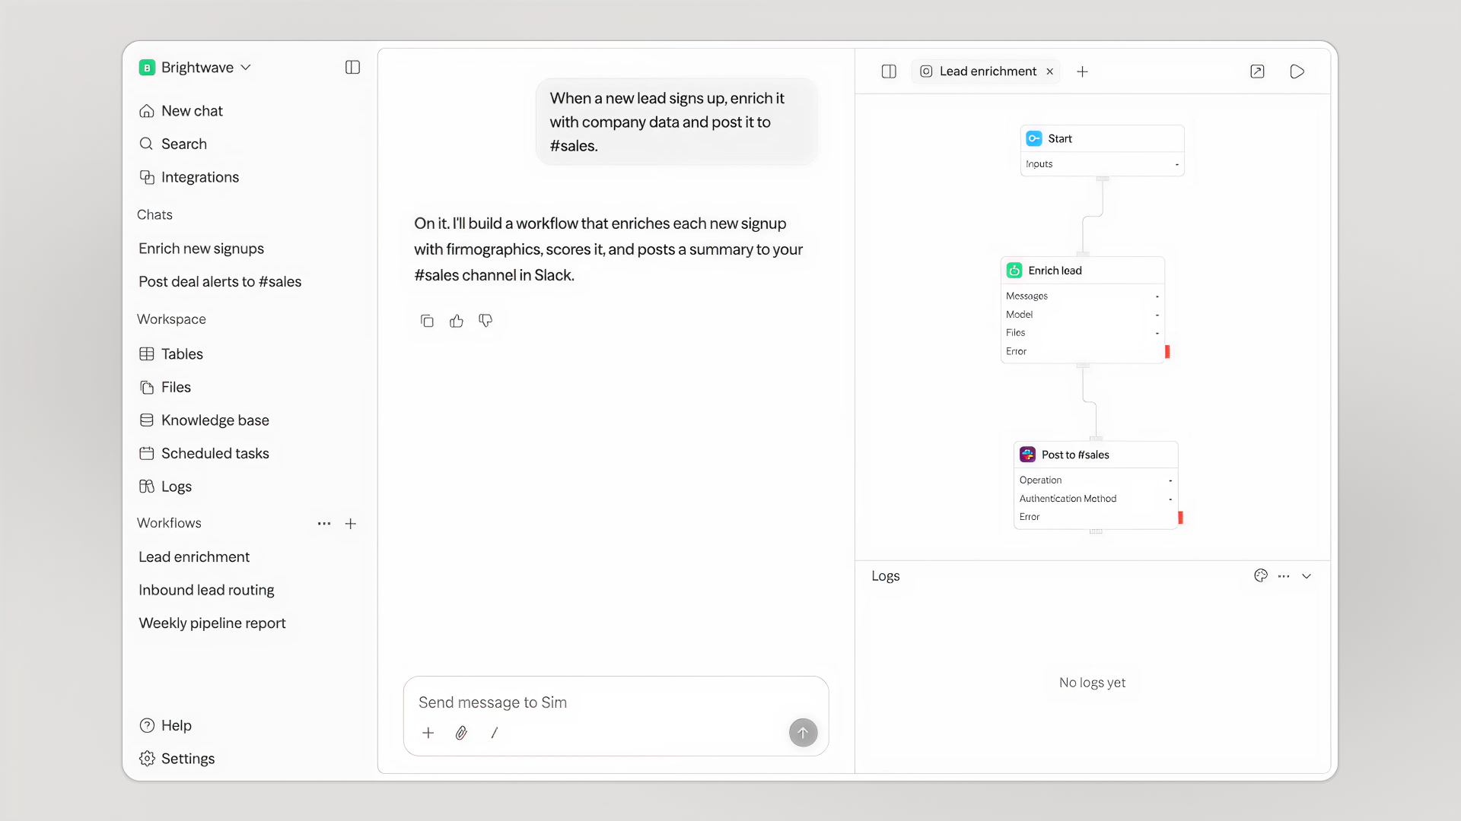
Task: Open Search in the sidebar
Action: (x=173, y=144)
